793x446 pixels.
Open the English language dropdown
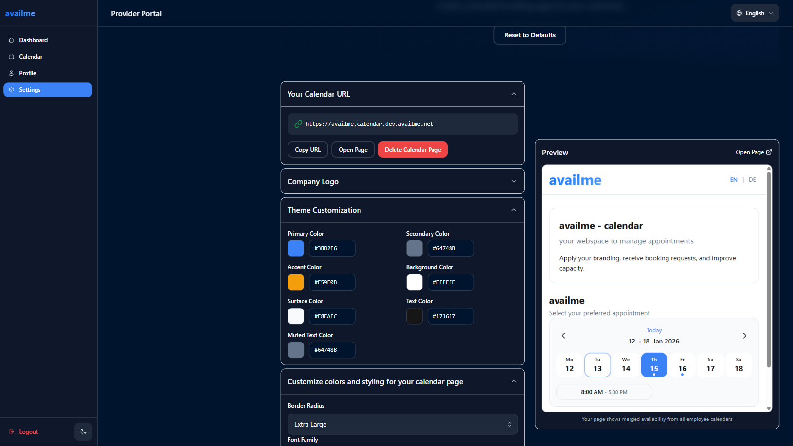[x=755, y=13]
